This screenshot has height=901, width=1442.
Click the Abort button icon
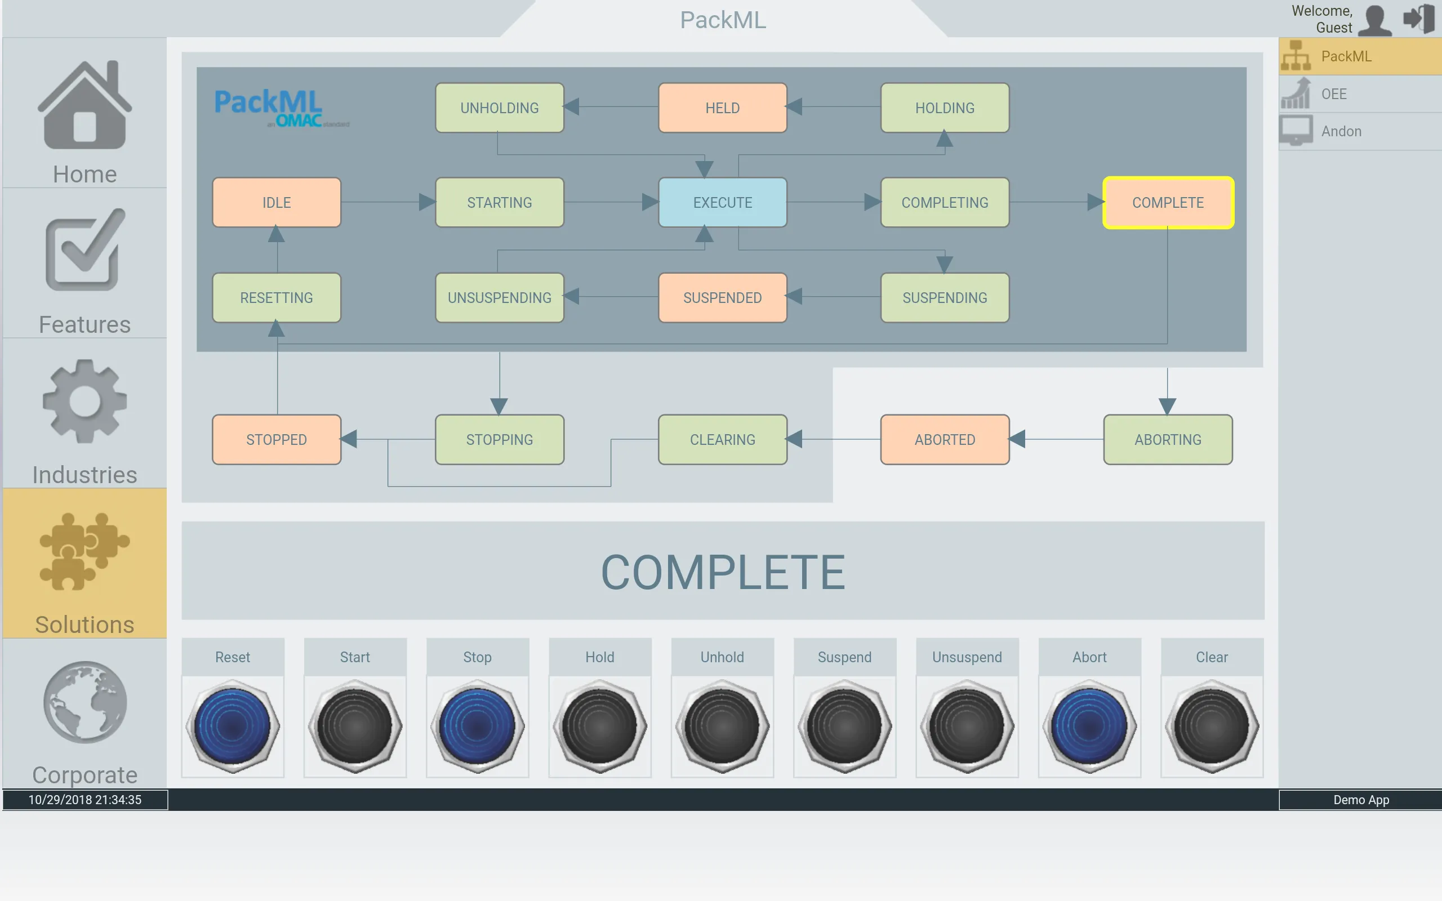coord(1088,725)
